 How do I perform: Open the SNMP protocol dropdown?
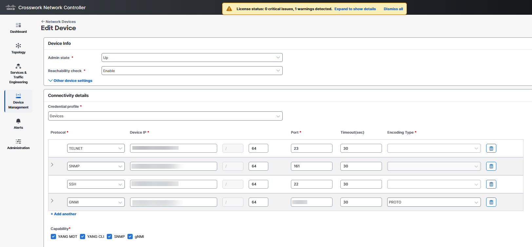click(x=96, y=166)
